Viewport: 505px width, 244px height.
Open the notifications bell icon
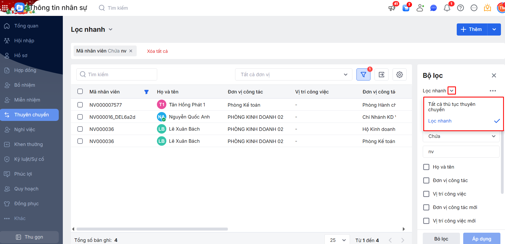[x=447, y=8]
